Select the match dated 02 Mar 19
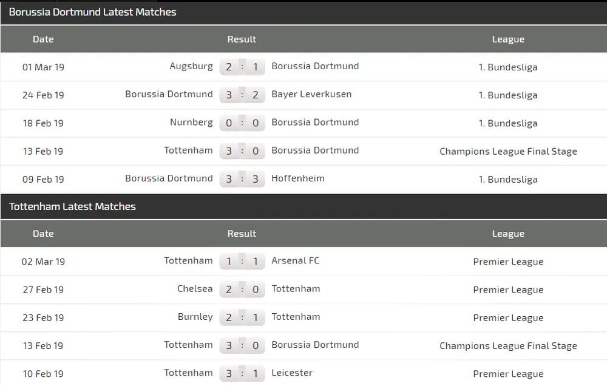Screen dimensions: 607x386 (x=42, y=261)
